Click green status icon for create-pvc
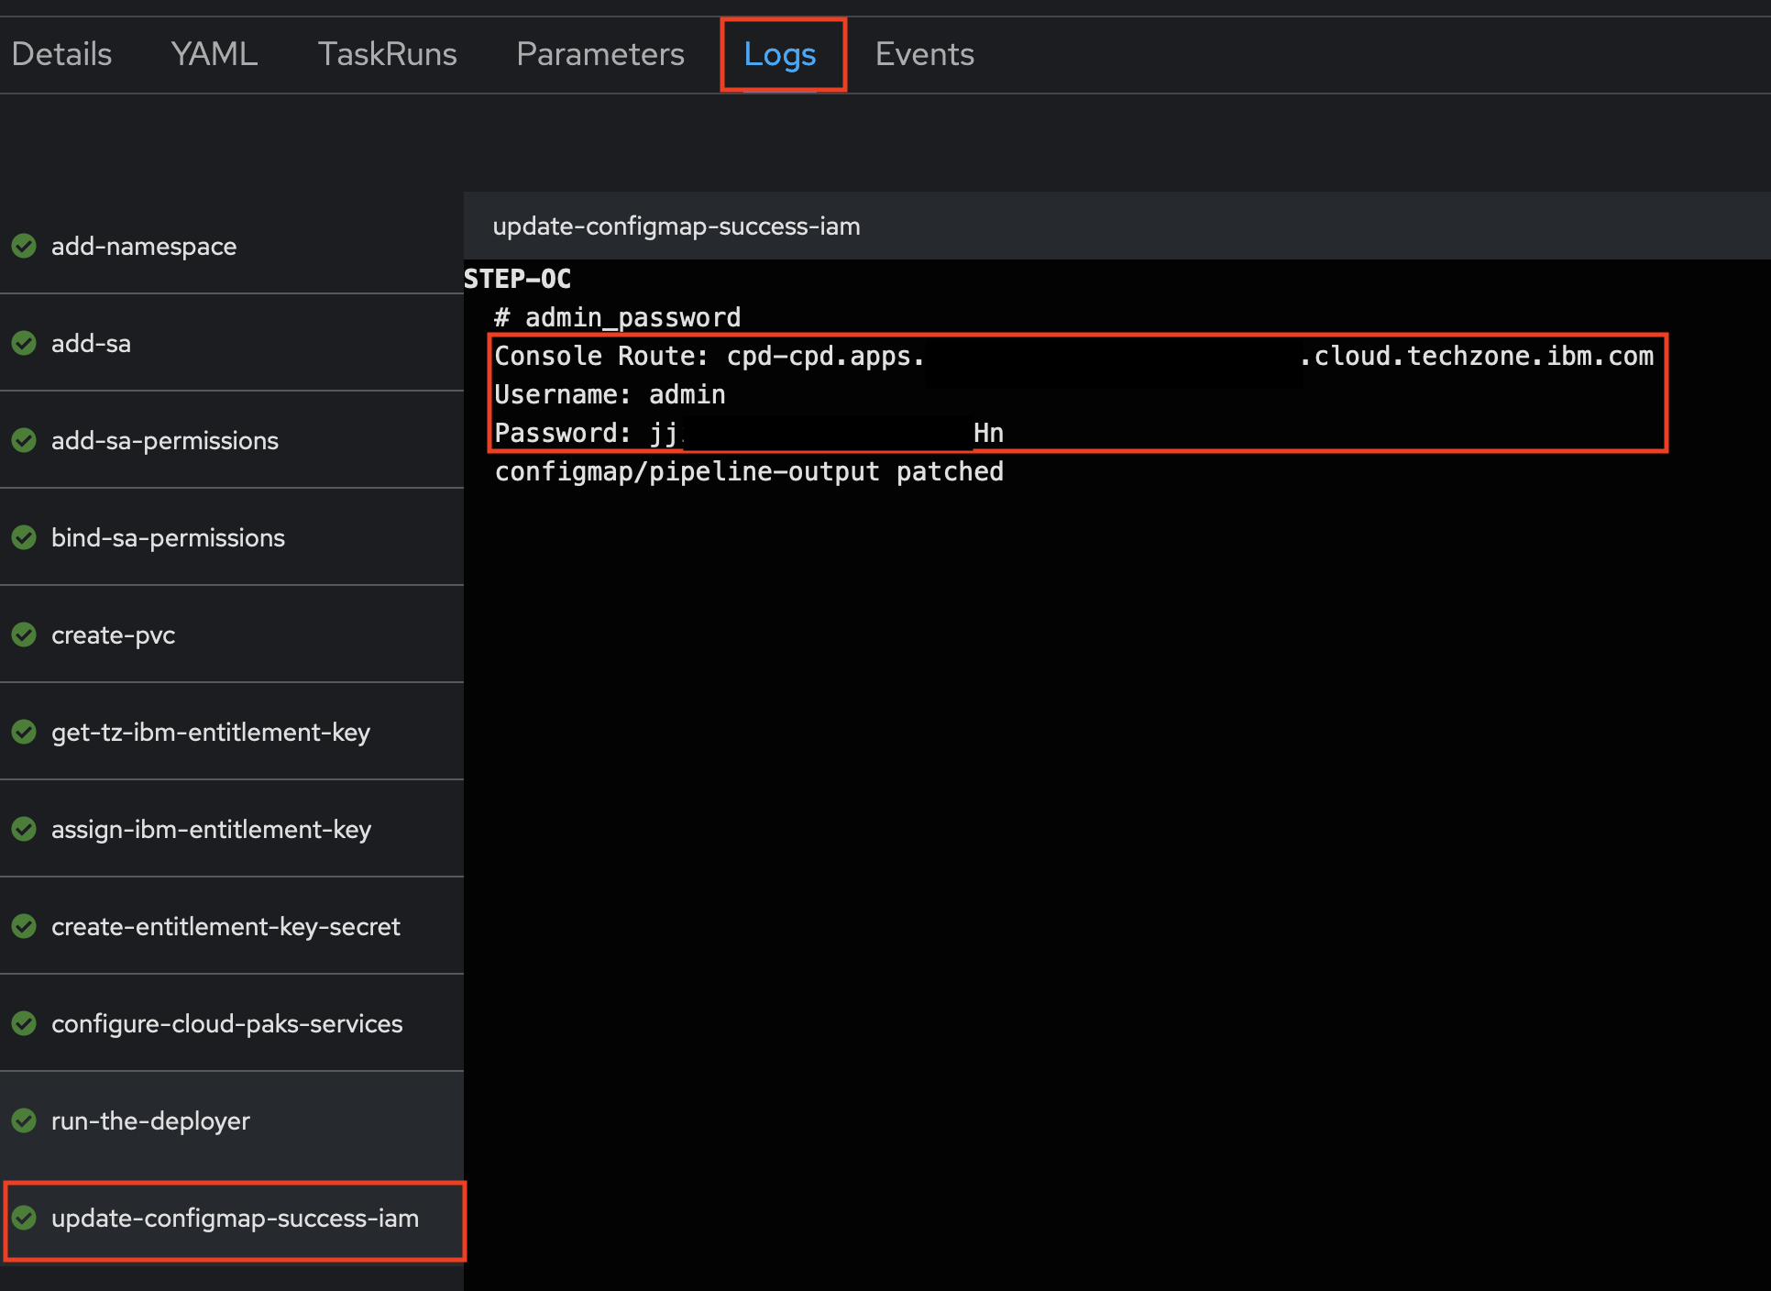Viewport: 1771px width, 1291px height. (24, 634)
